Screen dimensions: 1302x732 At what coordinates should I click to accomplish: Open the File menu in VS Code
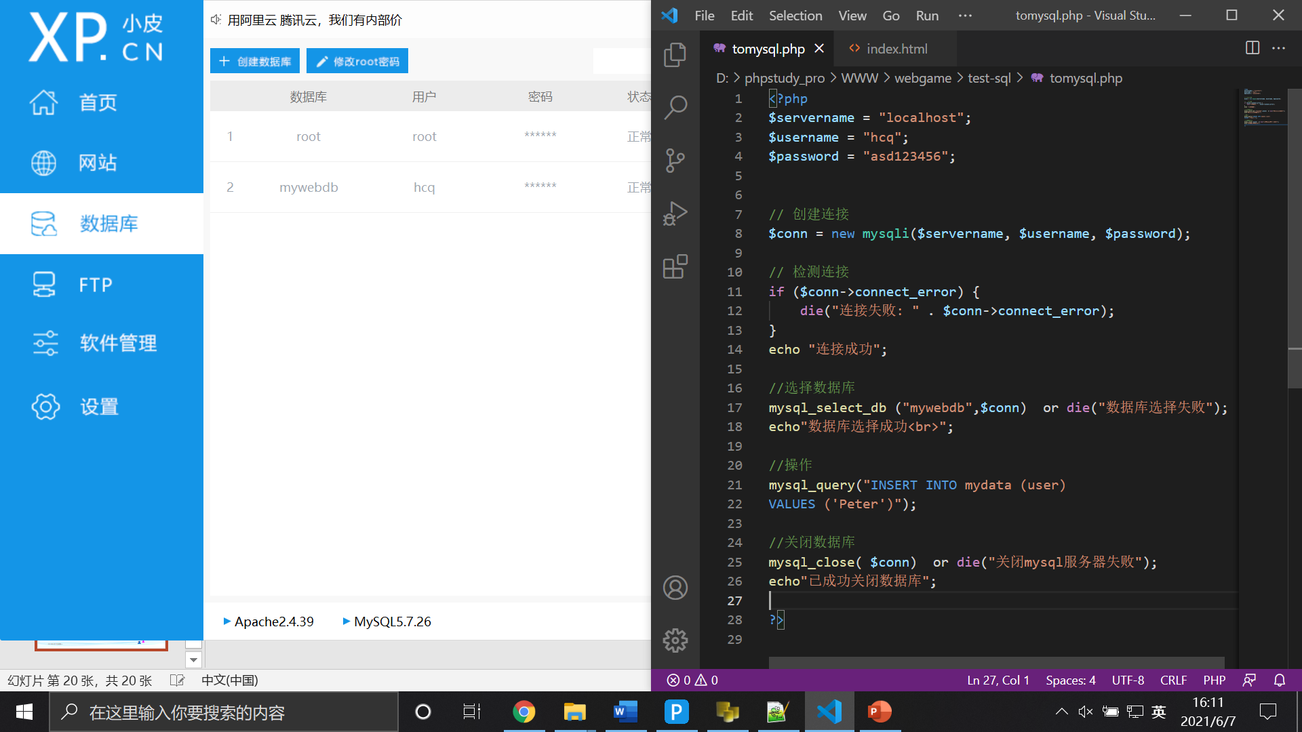(x=705, y=16)
